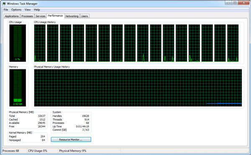This screenshot has height=155, width=251.
Task: Switch to the Services tab
Action: click(x=40, y=16)
